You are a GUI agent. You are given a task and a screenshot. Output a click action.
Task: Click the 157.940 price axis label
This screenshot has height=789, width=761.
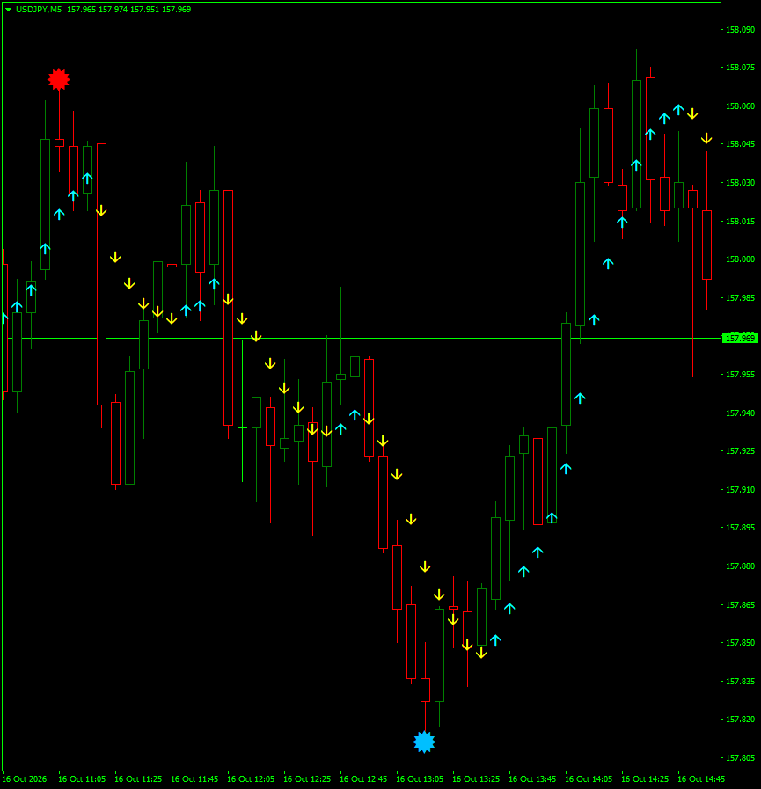740,413
